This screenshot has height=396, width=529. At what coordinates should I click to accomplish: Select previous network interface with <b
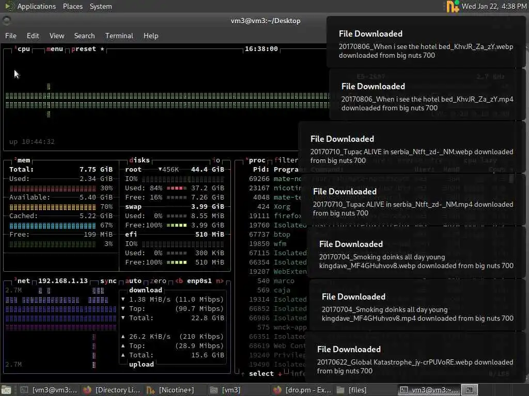click(x=179, y=281)
